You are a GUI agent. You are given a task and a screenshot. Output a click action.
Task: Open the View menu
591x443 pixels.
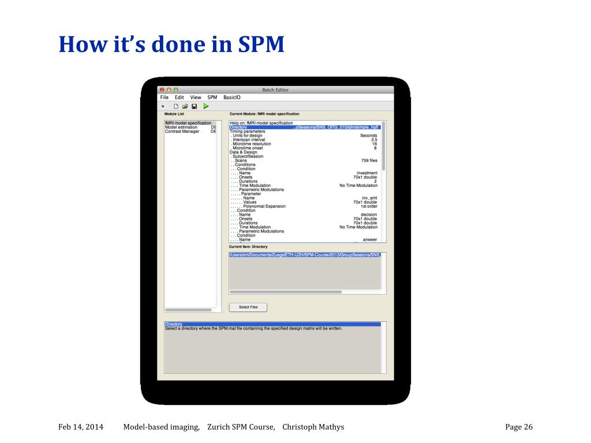tap(196, 97)
